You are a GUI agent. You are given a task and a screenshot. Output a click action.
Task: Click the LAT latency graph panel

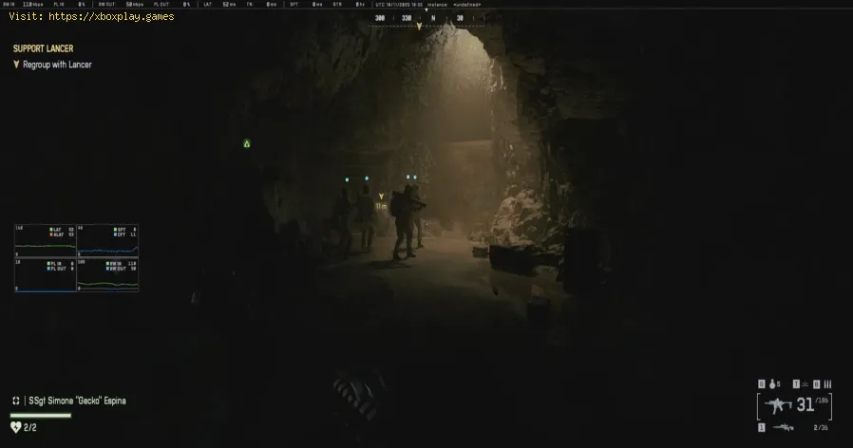click(x=45, y=240)
